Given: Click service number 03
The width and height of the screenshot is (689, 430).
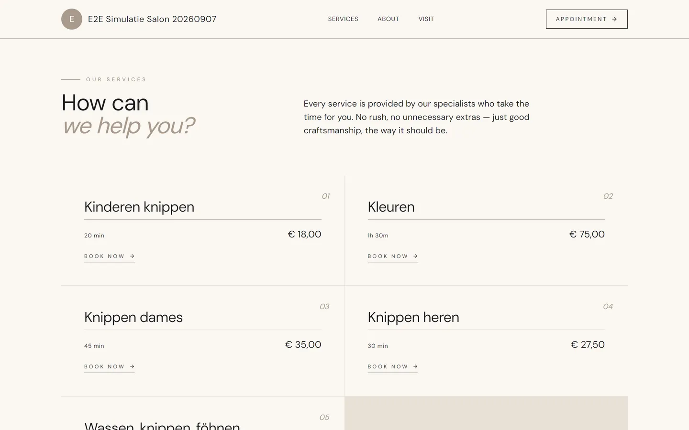Looking at the screenshot, I should click(324, 307).
